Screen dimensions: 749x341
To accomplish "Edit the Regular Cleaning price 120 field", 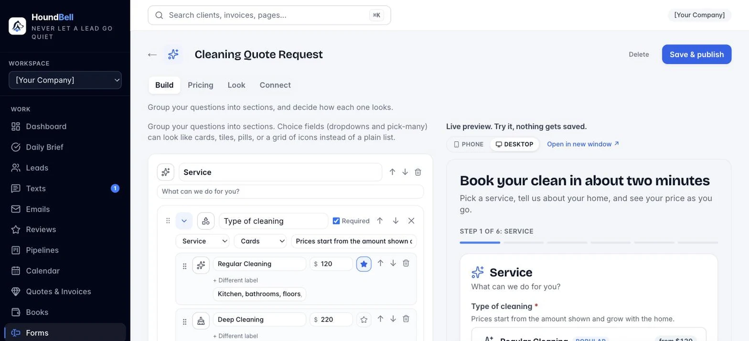I will point(332,264).
